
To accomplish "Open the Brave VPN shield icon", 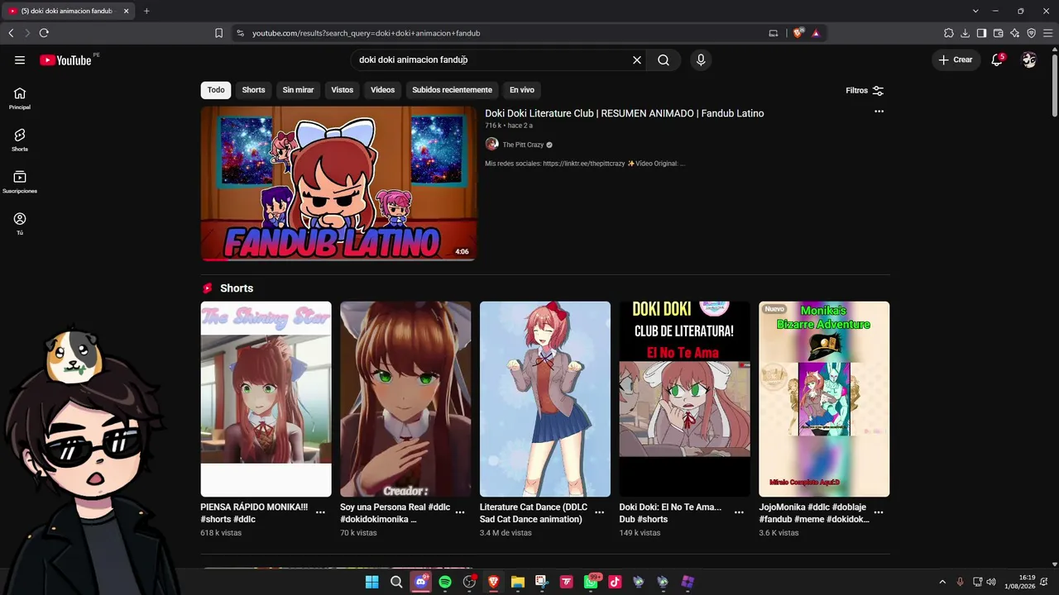I will pos(1031,33).
